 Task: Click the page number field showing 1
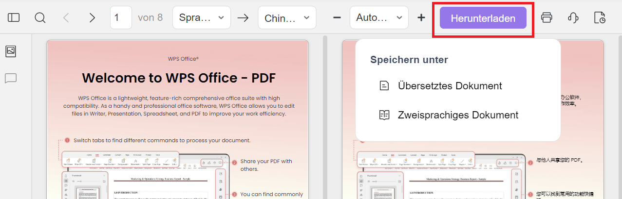121,17
